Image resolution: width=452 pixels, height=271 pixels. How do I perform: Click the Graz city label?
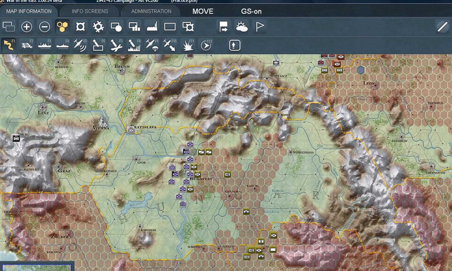64,171
